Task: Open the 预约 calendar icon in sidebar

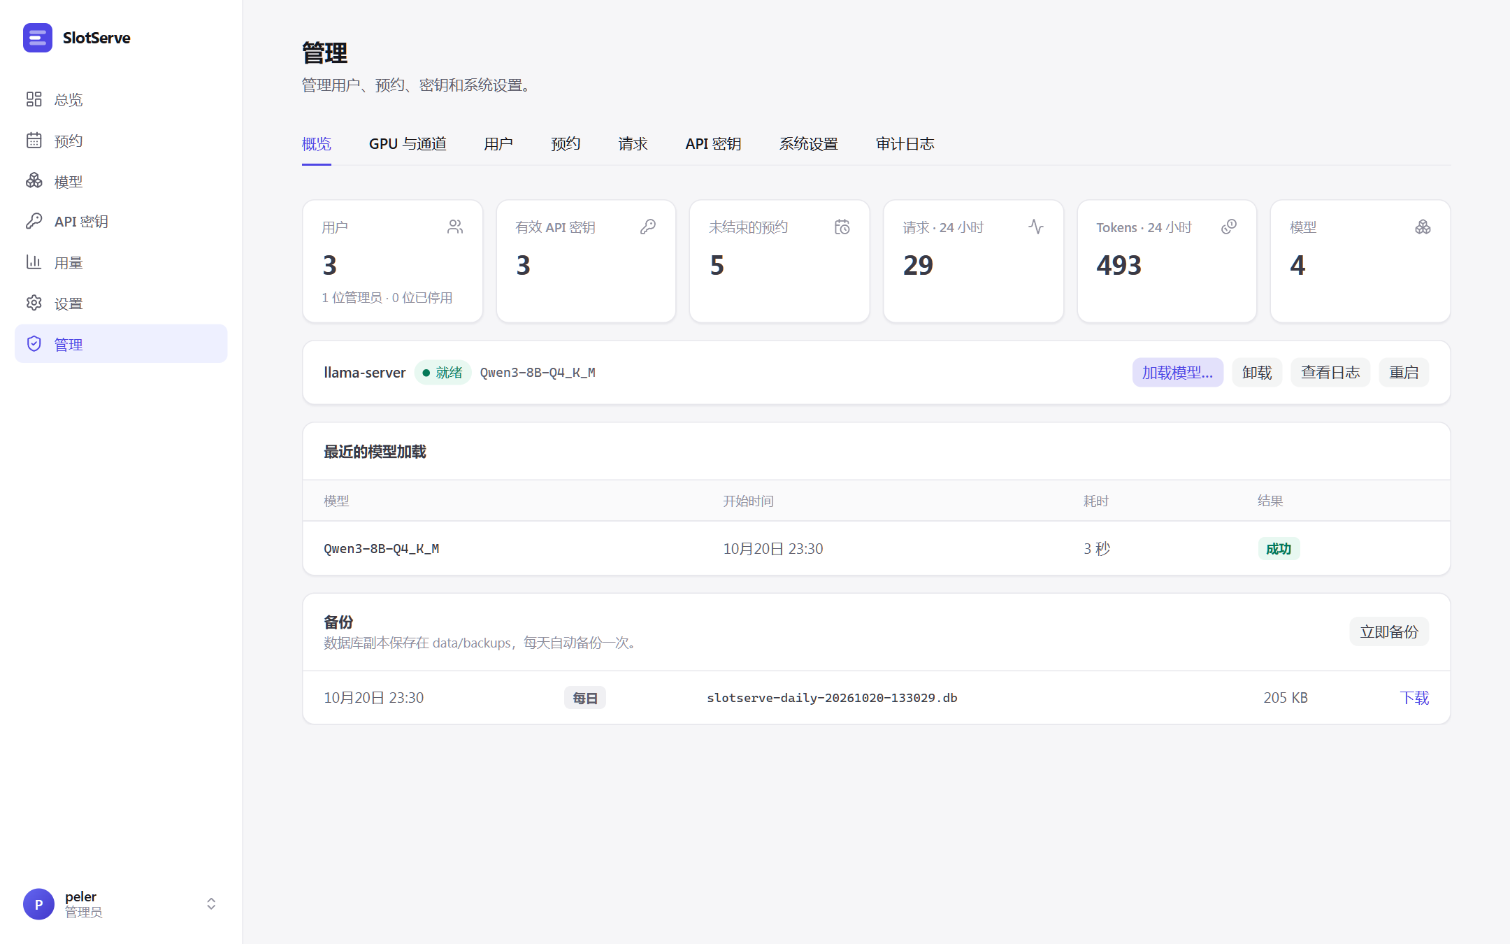Action: 34,141
